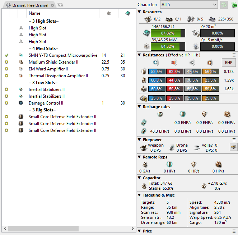The image size is (238, 235).
Task: Collapse the Targeting & Misc section
Action: [139, 195]
